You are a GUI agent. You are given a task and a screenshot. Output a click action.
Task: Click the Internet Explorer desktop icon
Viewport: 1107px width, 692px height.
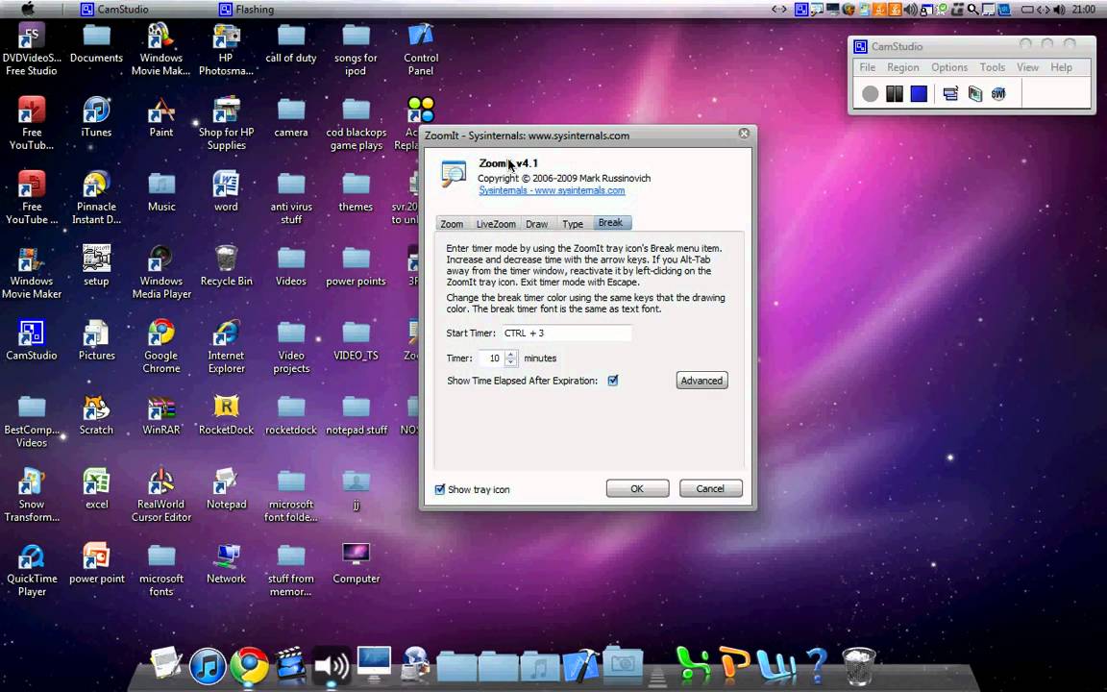pos(226,346)
